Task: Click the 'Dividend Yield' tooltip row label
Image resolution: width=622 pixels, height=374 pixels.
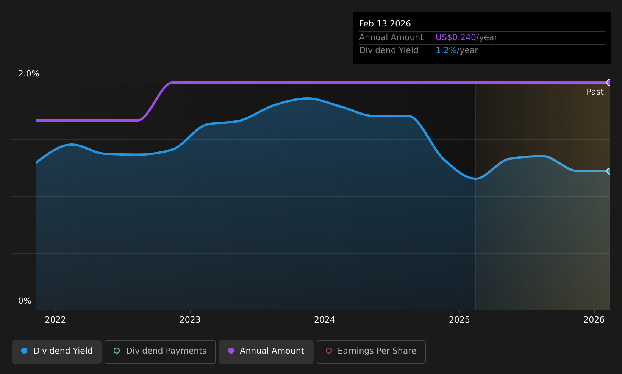Action: pyautogui.click(x=389, y=50)
